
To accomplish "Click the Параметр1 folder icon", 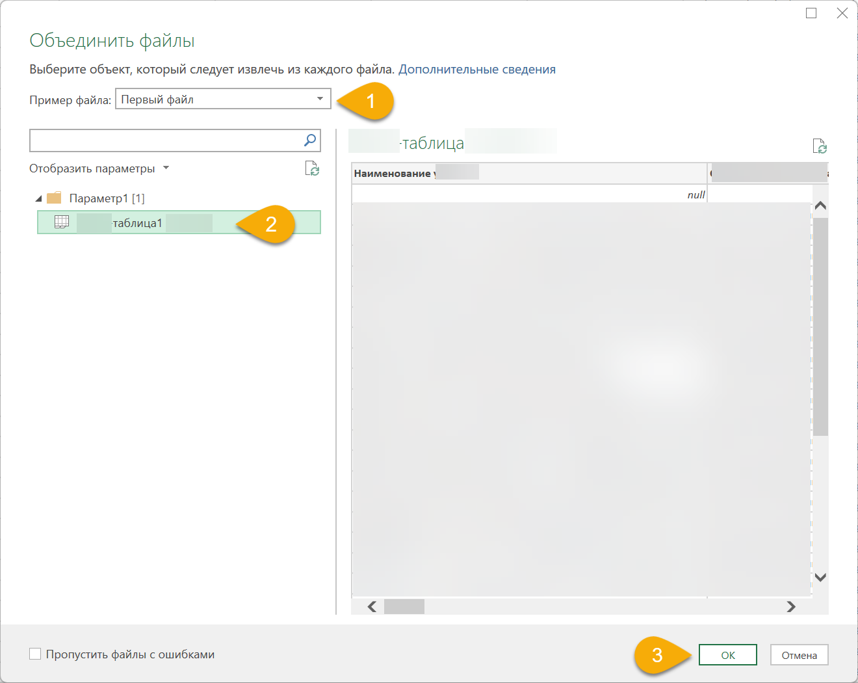I will pyautogui.click(x=54, y=198).
